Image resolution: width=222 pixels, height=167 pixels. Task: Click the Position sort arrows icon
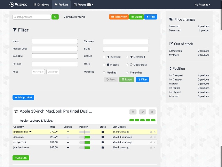click(170, 69)
